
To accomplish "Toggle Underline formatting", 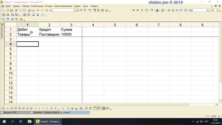I will (142, 10).
